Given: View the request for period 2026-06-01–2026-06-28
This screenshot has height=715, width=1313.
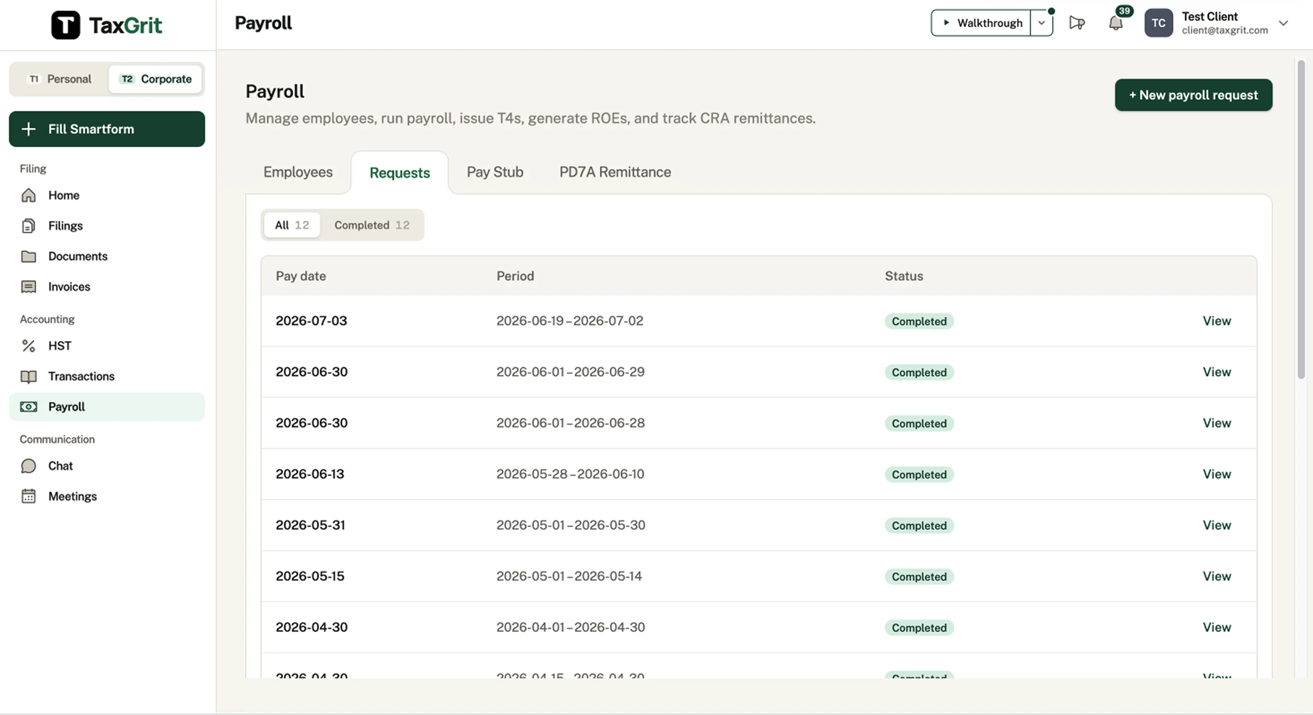Looking at the screenshot, I should pyautogui.click(x=1217, y=423).
